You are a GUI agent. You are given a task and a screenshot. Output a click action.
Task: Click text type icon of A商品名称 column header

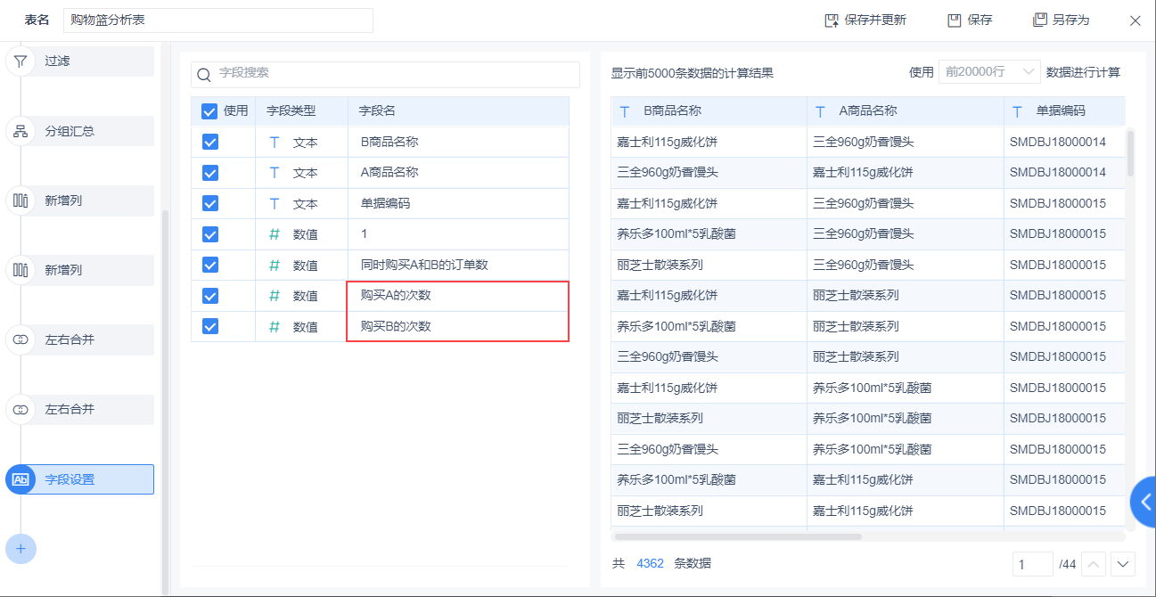(820, 112)
